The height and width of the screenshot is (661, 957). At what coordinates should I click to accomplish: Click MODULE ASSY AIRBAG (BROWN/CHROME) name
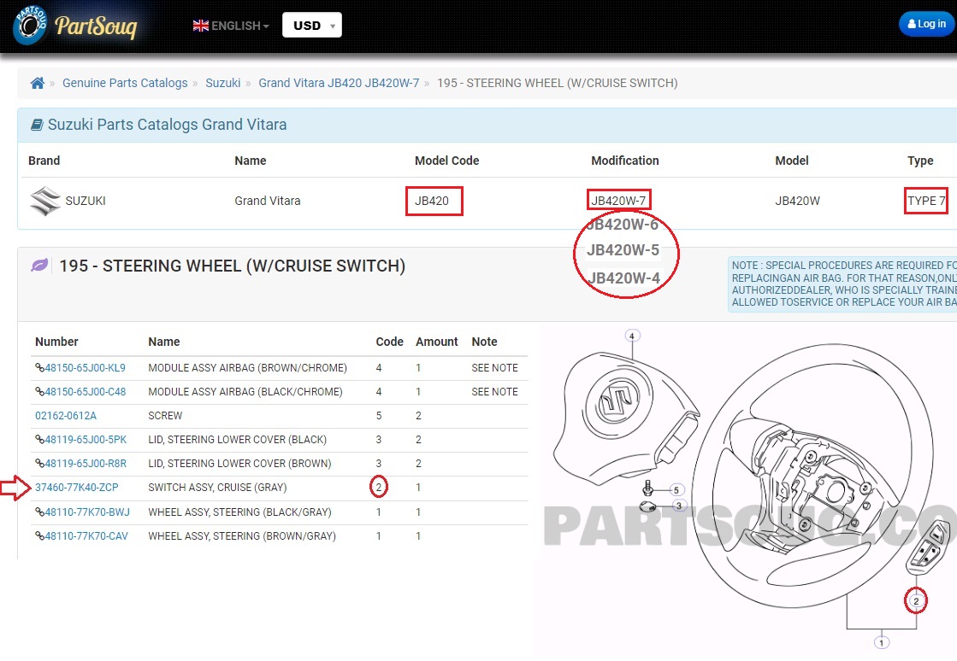[x=247, y=368]
